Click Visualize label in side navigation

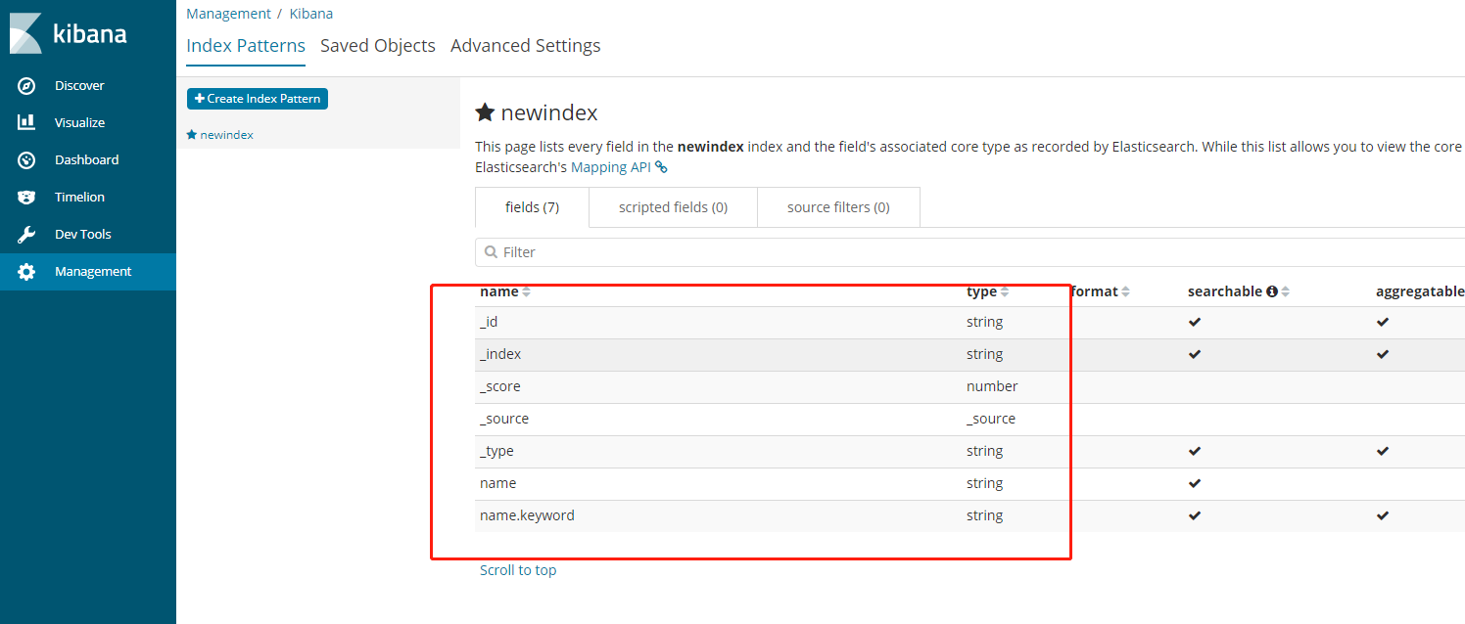(79, 123)
